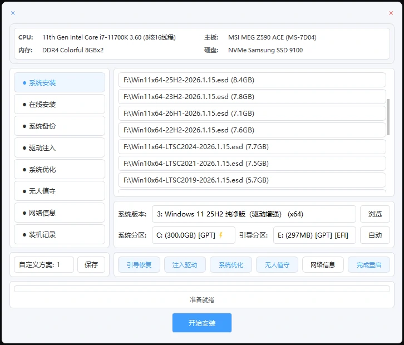Toggle the 引导修复 option
Screen dimensions: 404x345
click(x=139, y=265)
